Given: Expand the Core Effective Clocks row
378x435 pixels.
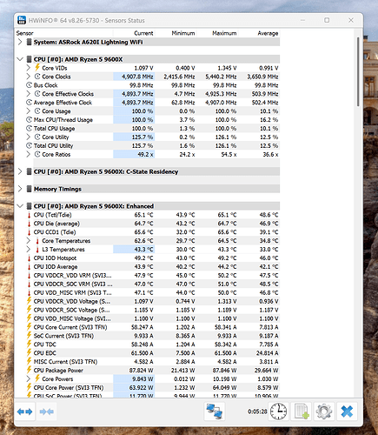Looking at the screenshot, I should tap(29, 94).
